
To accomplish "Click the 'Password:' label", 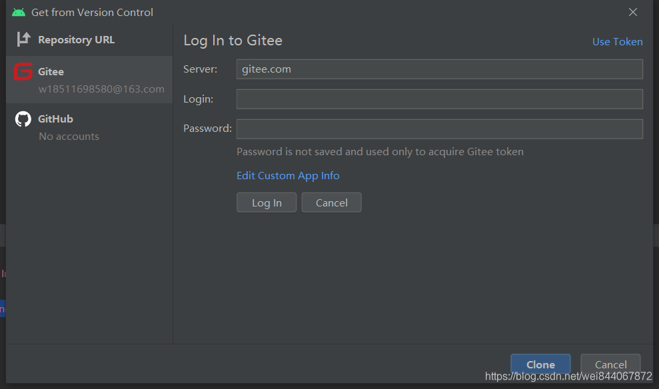I will pyautogui.click(x=207, y=128).
